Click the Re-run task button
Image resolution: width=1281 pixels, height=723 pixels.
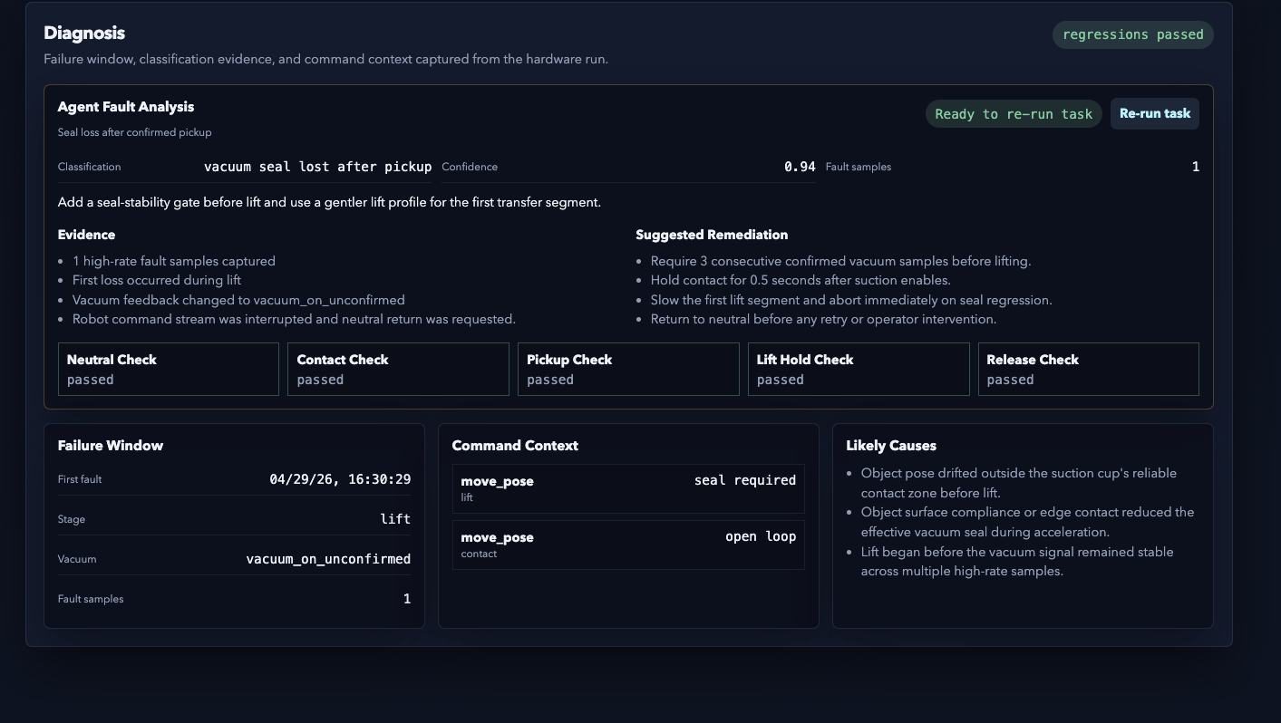pos(1154,113)
